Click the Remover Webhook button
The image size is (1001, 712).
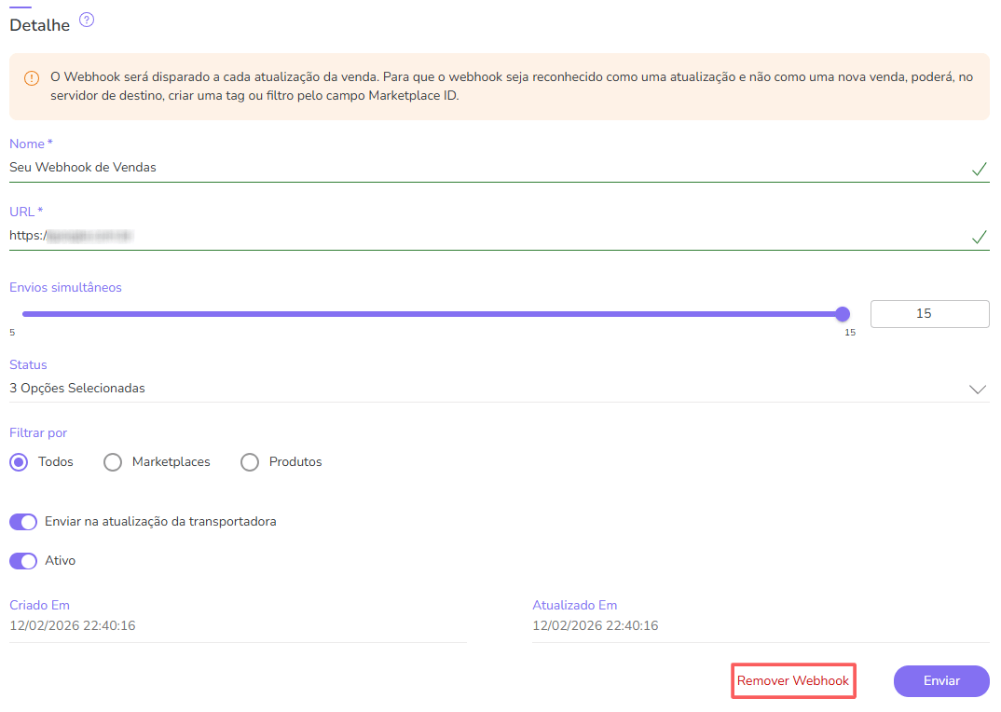793,680
